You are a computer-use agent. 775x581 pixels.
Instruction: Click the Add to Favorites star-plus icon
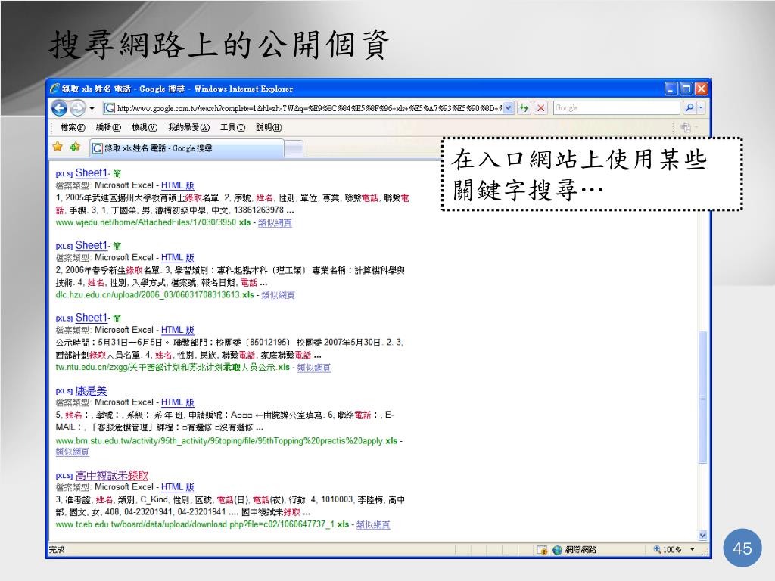pyautogui.click(x=75, y=147)
